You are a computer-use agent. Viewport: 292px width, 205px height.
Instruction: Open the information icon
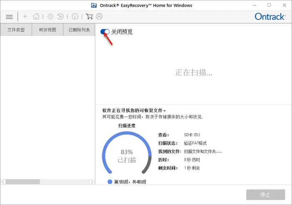coord(75,17)
